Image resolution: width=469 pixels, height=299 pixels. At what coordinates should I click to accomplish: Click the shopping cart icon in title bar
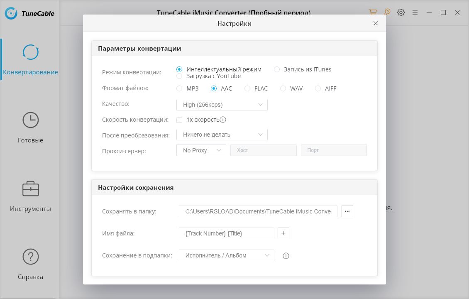tap(373, 12)
